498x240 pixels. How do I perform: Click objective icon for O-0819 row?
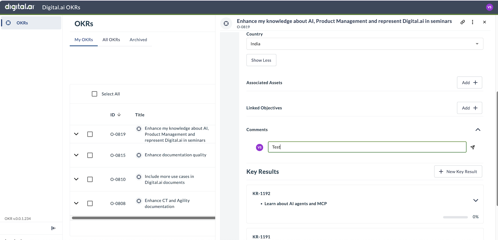[x=139, y=129]
